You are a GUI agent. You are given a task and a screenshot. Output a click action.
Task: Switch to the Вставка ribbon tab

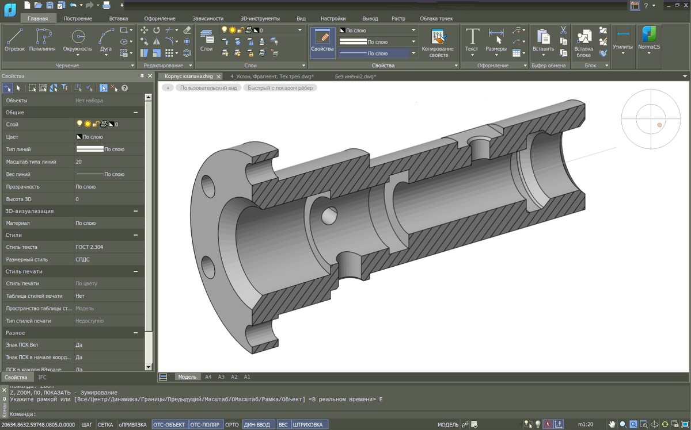119,18
